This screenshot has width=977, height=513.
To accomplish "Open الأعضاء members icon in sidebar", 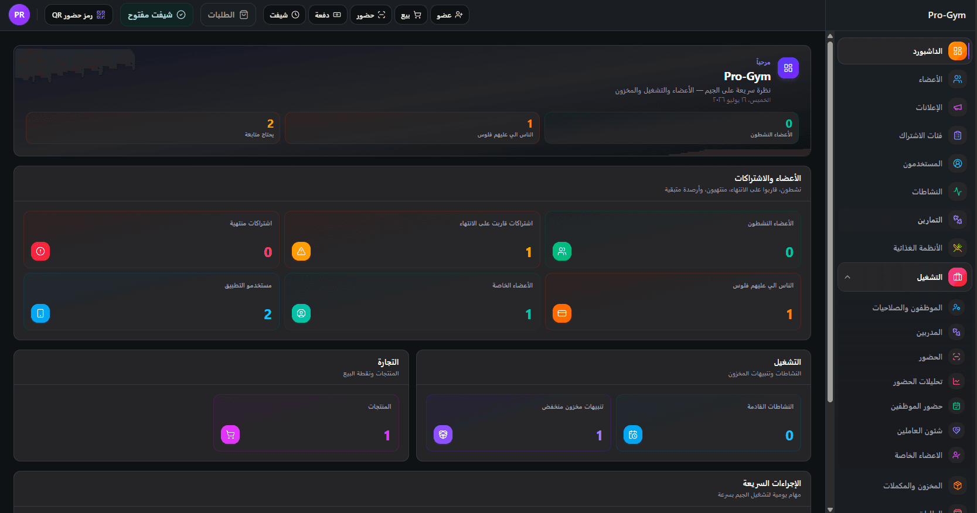I will point(958,79).
